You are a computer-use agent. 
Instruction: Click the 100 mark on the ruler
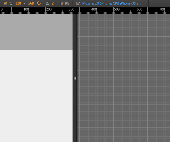[26, 10]
